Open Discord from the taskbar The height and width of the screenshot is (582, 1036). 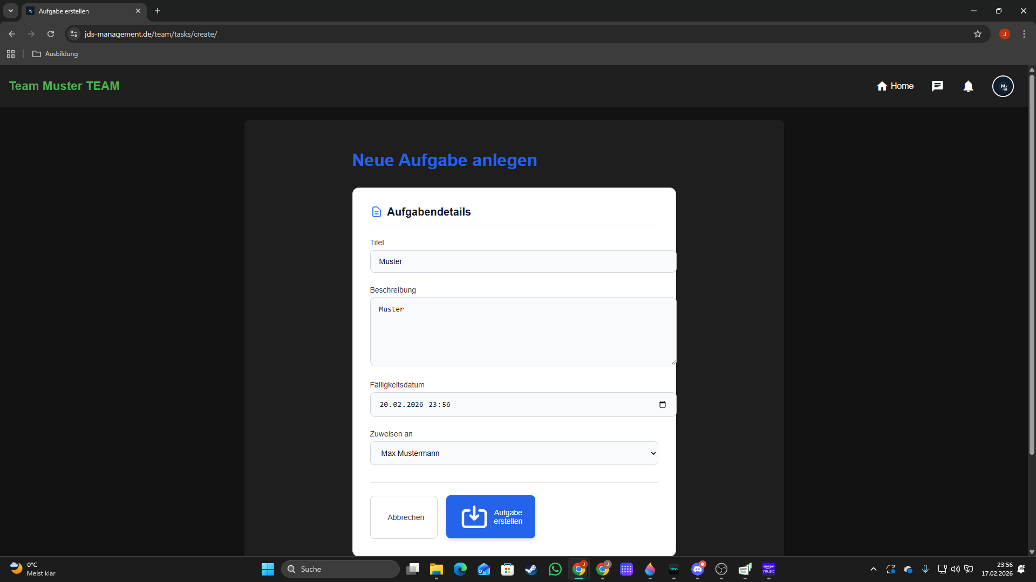click(x=698, y=569)
